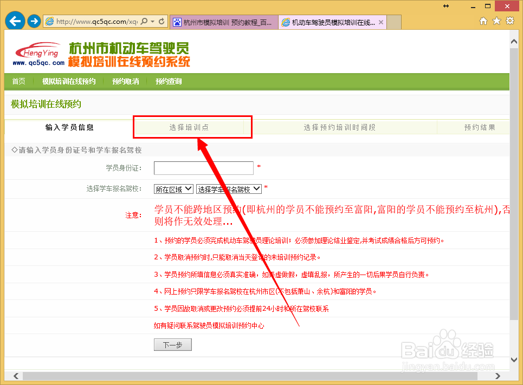Click the search magnifier in address bar

click(144, 21)
